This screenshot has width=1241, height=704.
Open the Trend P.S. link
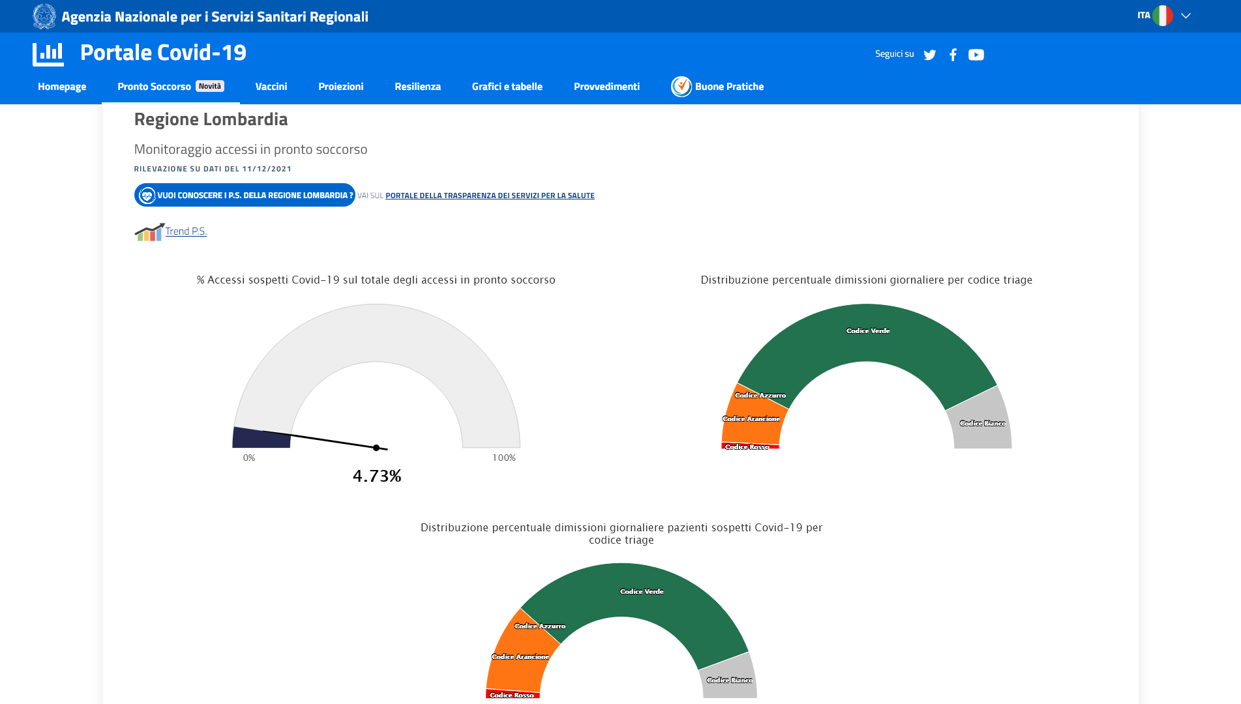pyautogui.click(x=186, y=231)
